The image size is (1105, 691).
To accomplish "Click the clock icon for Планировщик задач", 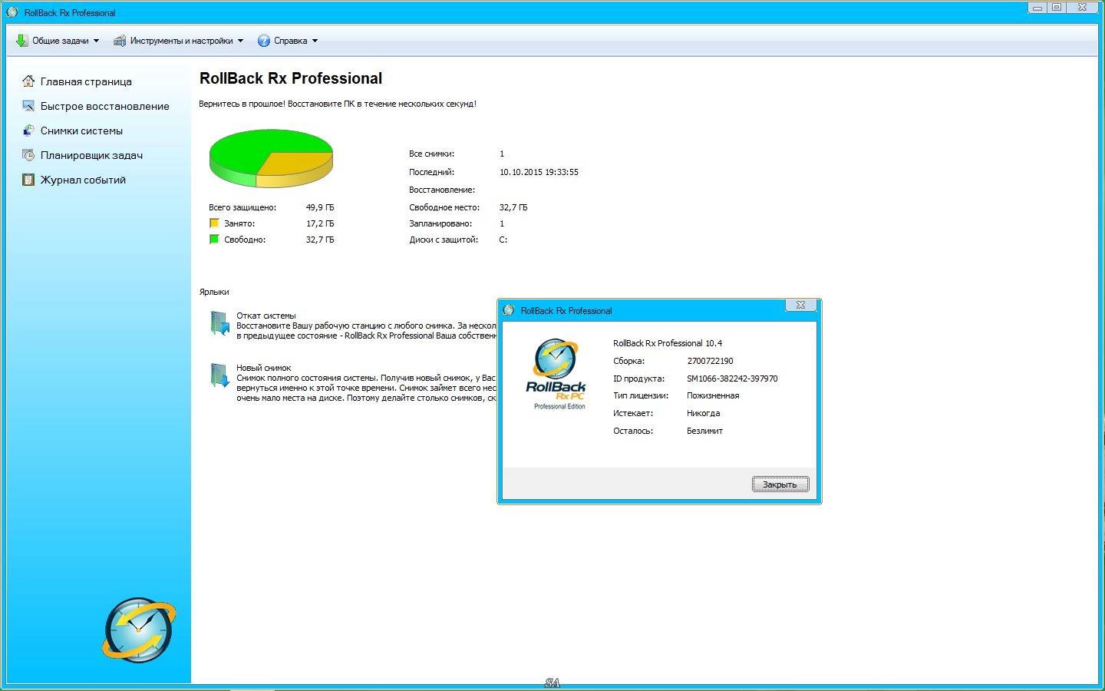I will (x=28, y=155).
